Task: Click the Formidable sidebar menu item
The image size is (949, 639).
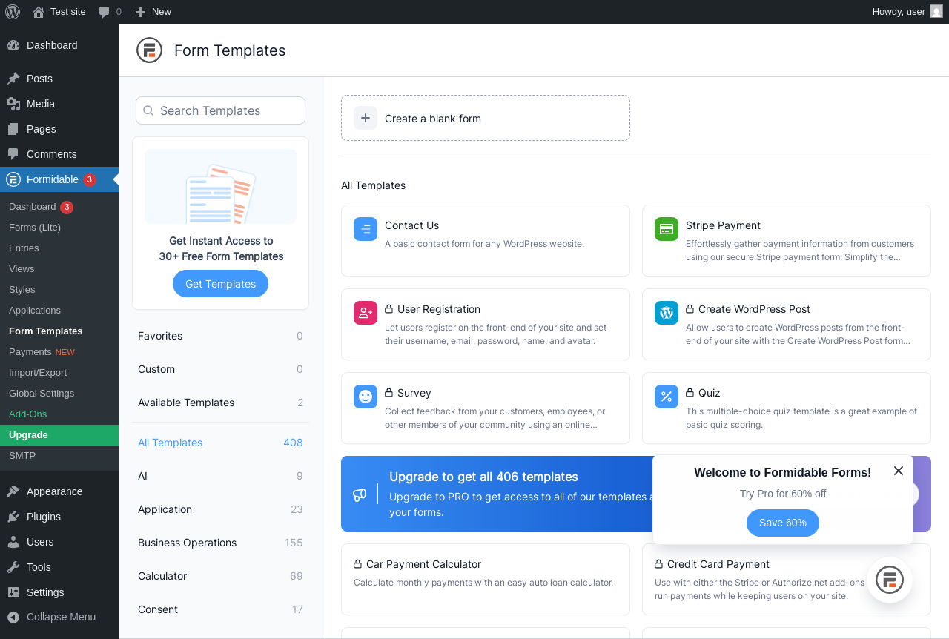Action: [59, 179]
